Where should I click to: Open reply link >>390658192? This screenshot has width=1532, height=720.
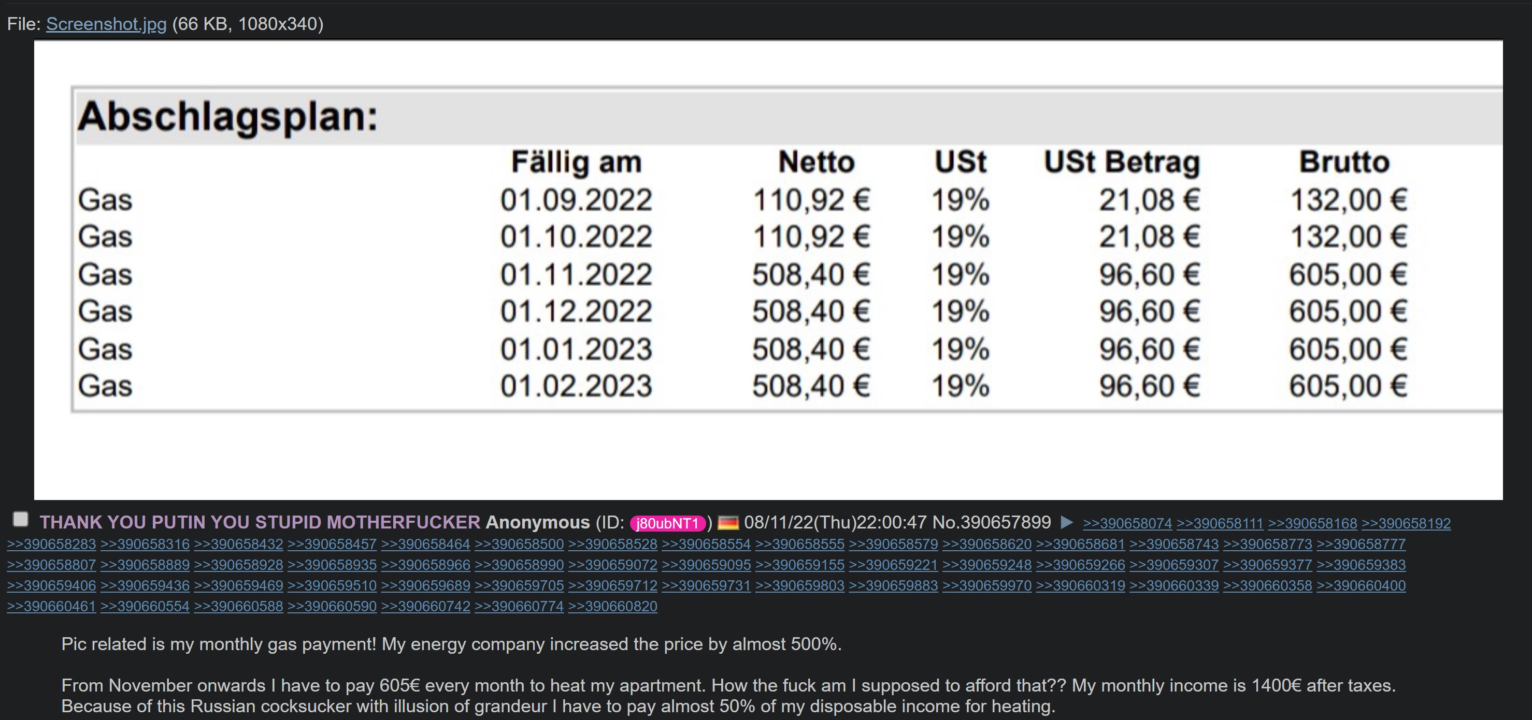(x=1406, y=524)
